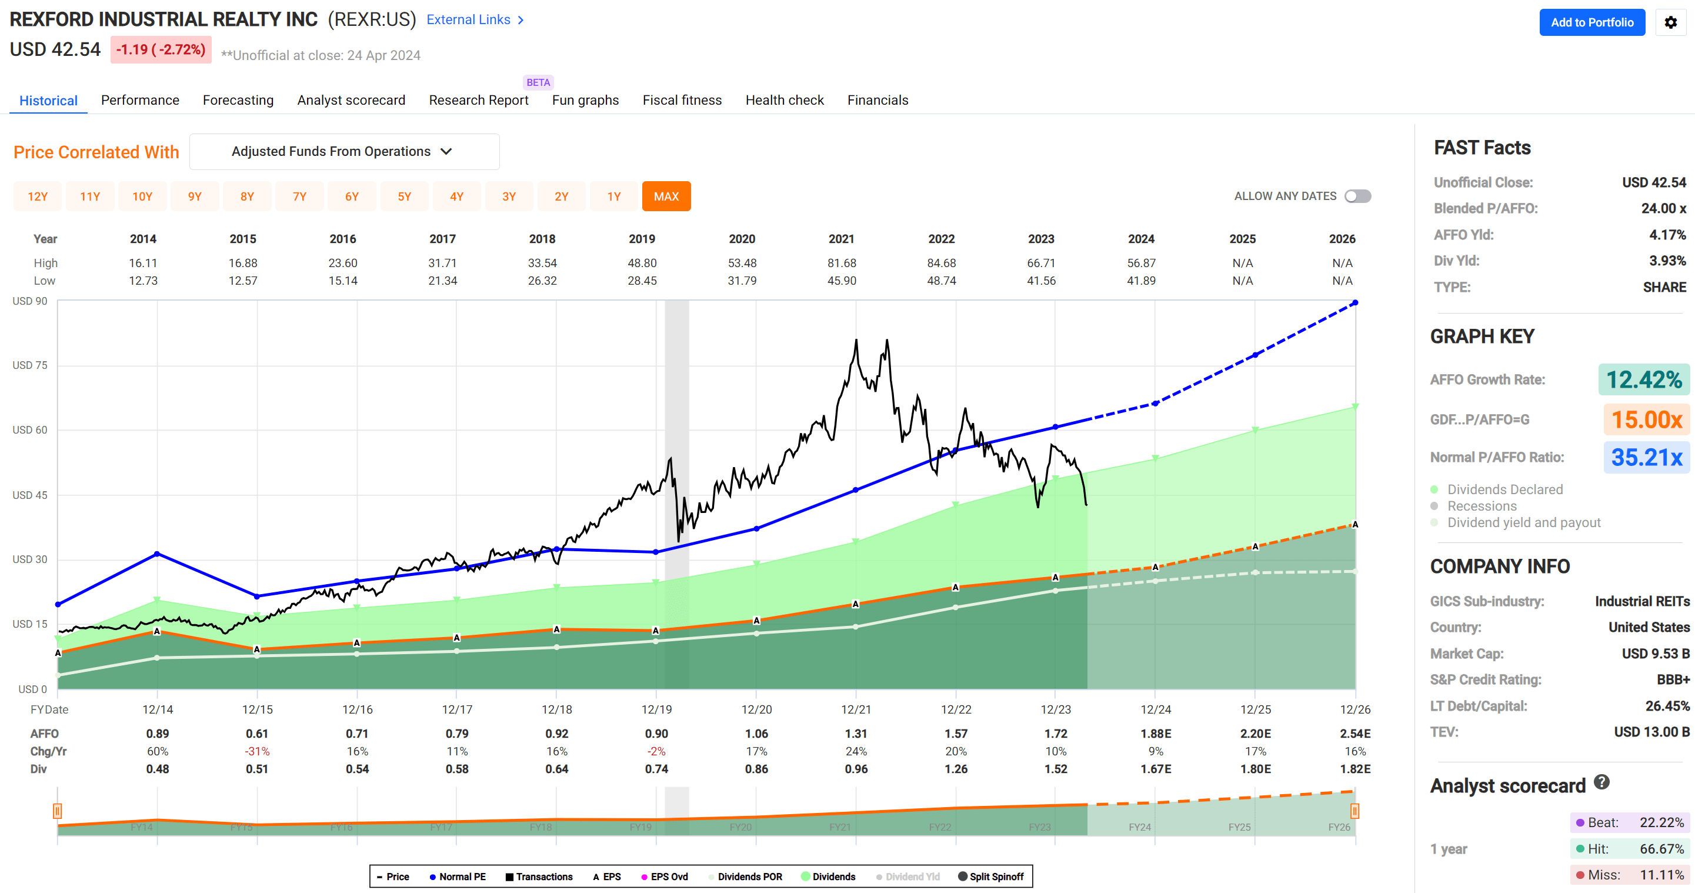Click the Normal PE legend marker
This screenshot has height=893, width=1695.
pyautogui.click(x=432, y=877)
